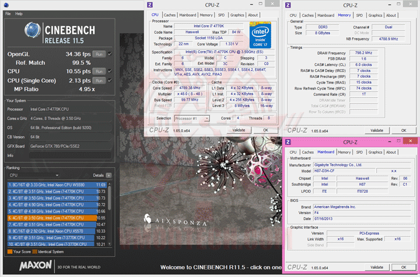Click the NB Frequency 4788.9 MHz value
The image size is (420, 277).
pos(388,39)
